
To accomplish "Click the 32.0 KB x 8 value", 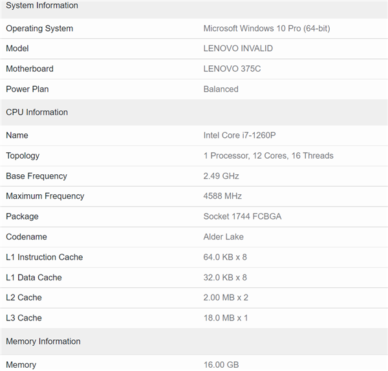I will tap(225, 278).
